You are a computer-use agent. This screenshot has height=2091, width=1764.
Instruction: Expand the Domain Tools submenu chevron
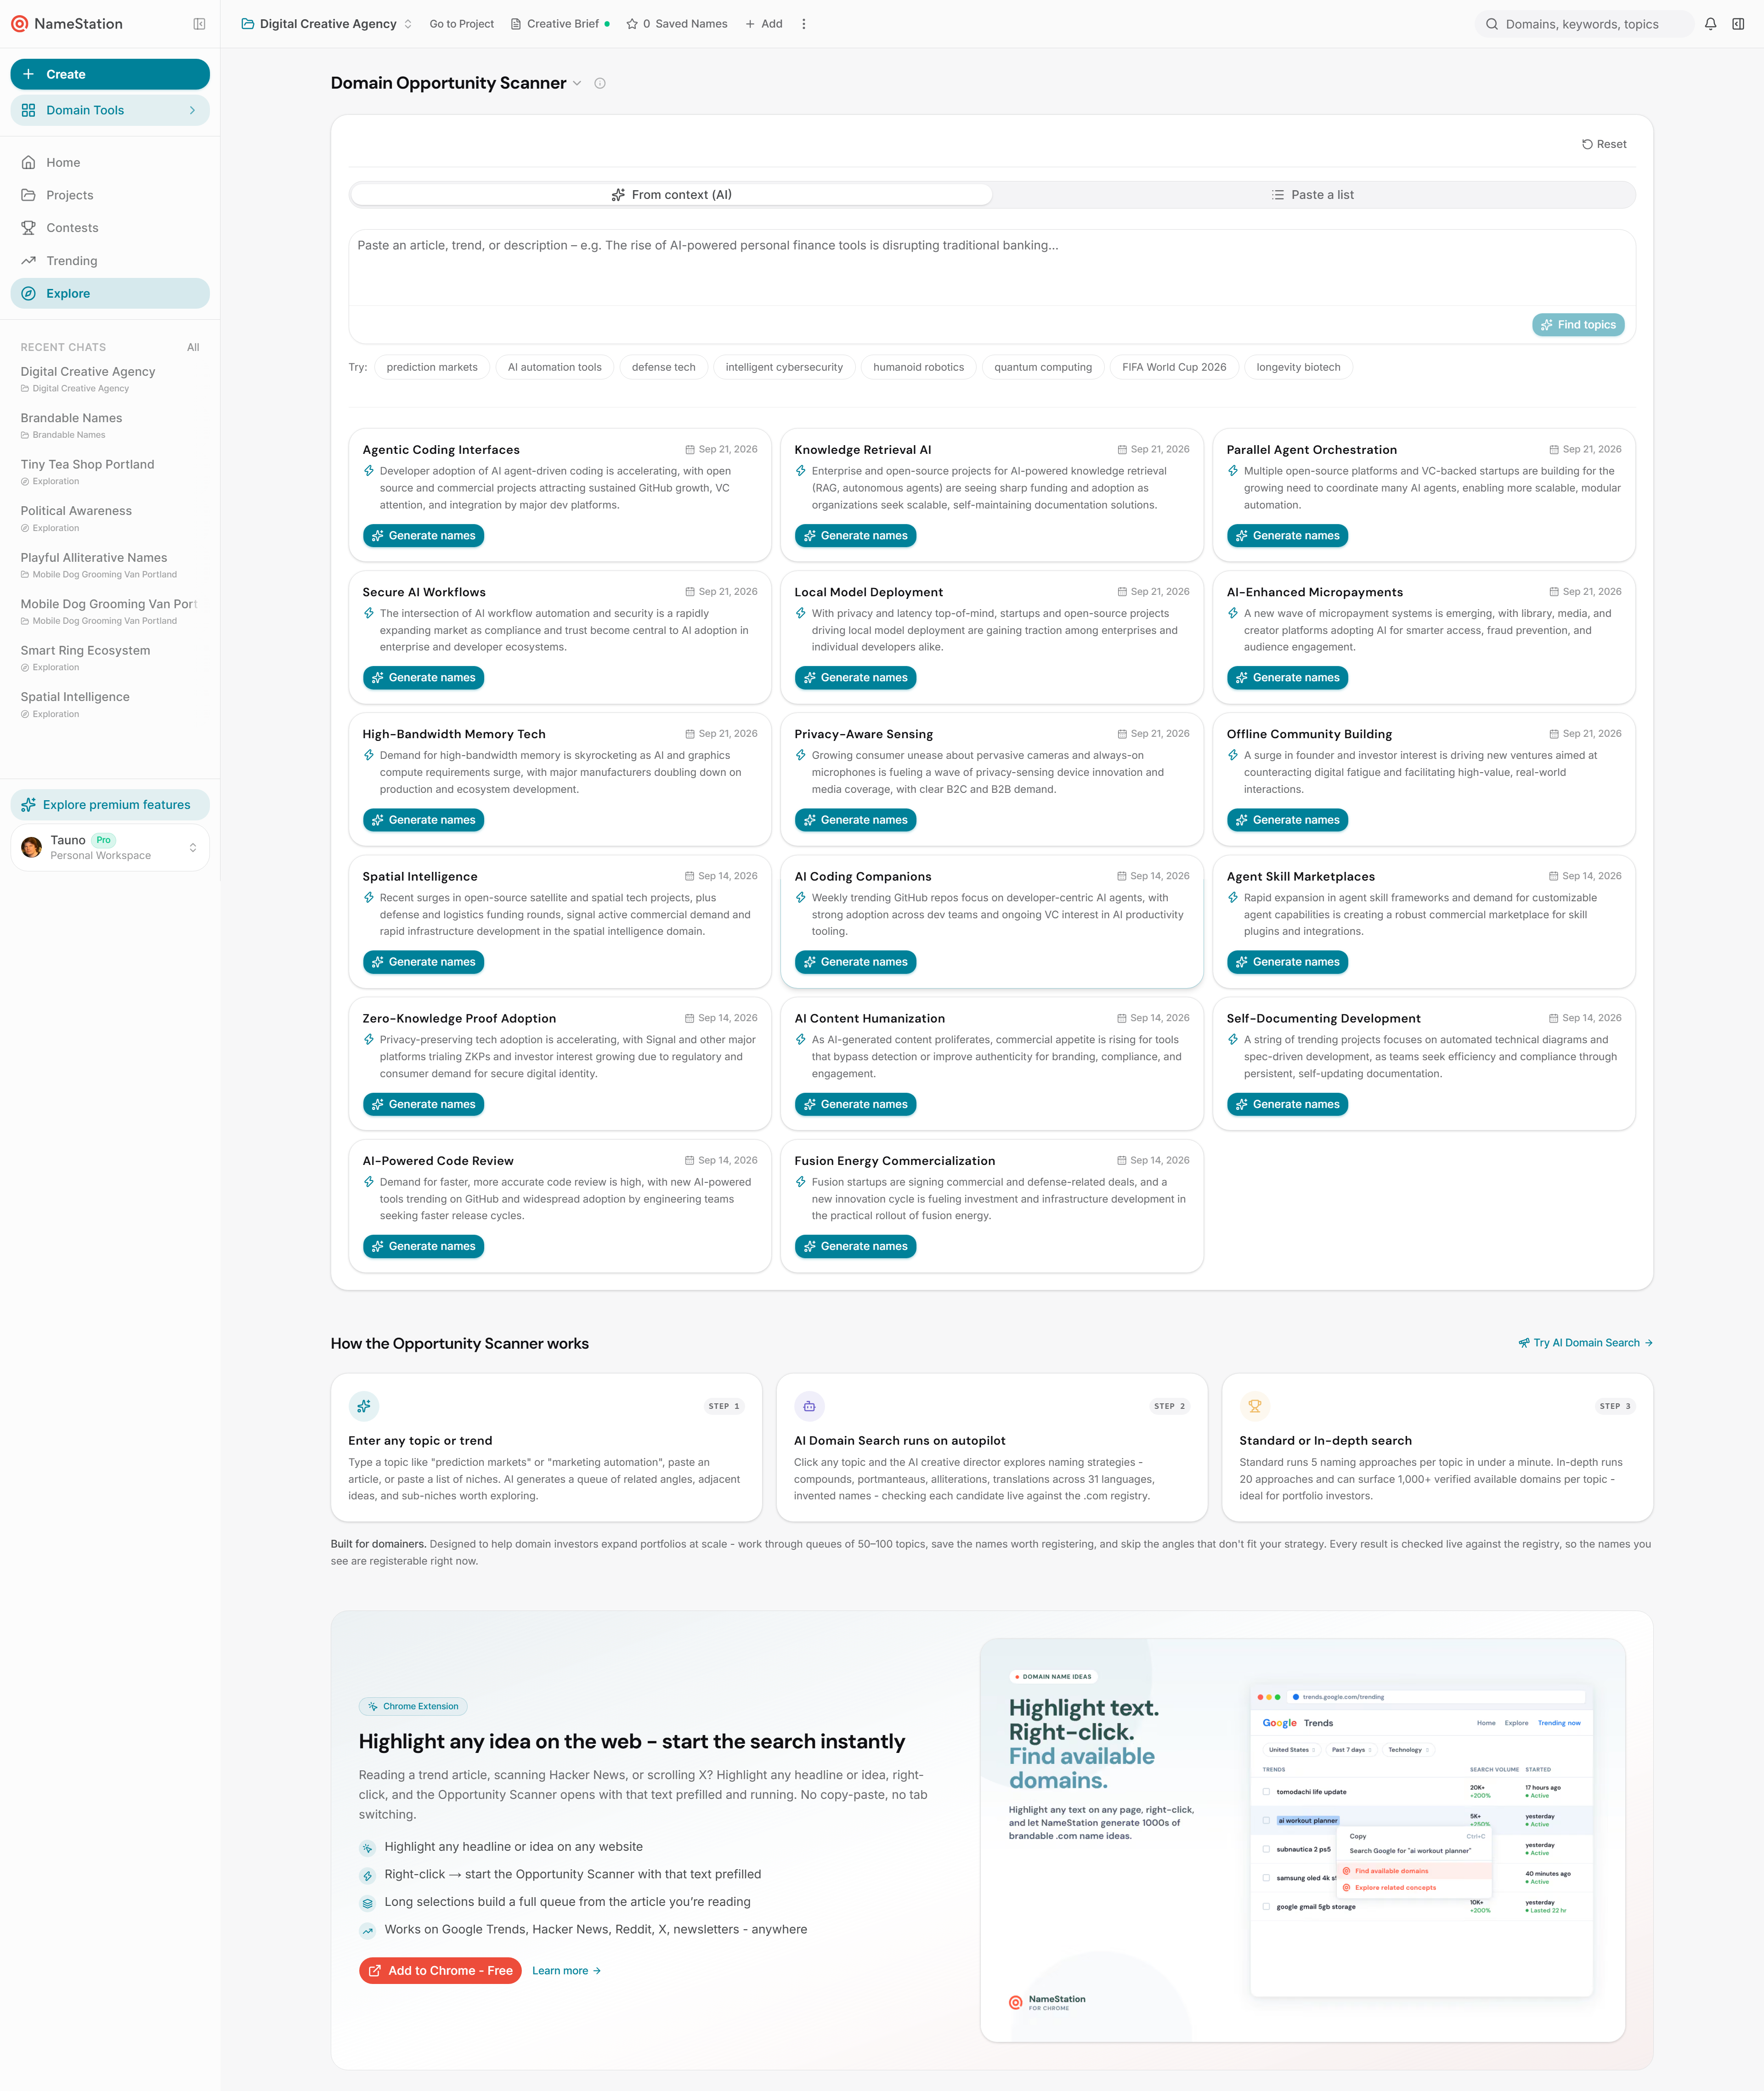pyautogui.click(x=193, y=110)
